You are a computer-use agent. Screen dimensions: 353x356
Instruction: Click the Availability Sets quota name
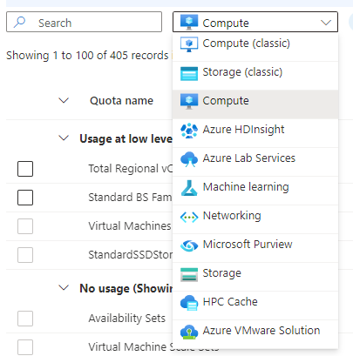(127, 319)
